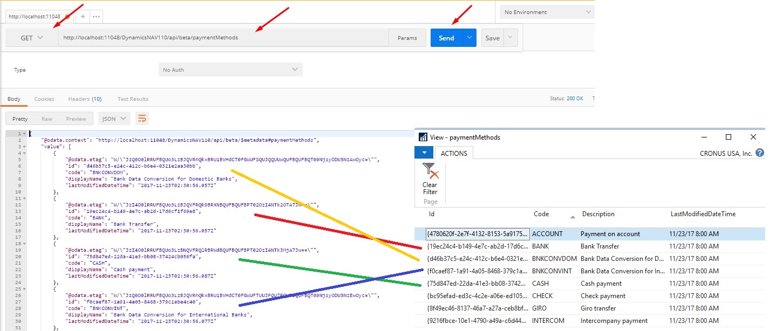The height and width of the screenshot is (331, 776).
Task: Collapse the object fold at line 18
Action: click(25, 244)
